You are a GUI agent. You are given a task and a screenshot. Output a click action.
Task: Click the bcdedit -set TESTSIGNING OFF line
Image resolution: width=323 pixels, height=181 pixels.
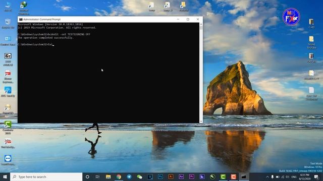(69, 34)
